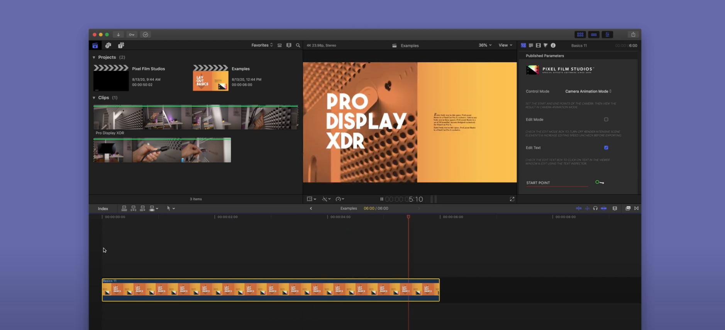This screenshot has height=330, width=725.
Task: Enable the Edit Mode checkbox
Action: pyautogui.click(x=606, y=120)
